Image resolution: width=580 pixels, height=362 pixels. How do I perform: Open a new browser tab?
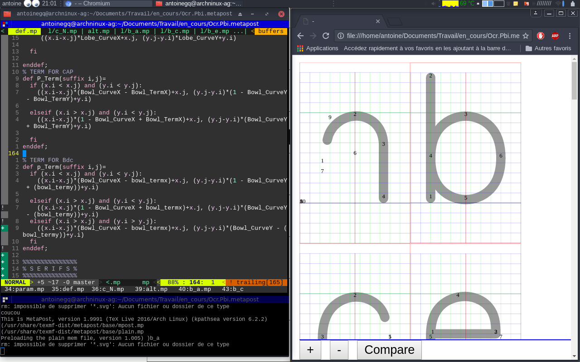click(395, 21)
